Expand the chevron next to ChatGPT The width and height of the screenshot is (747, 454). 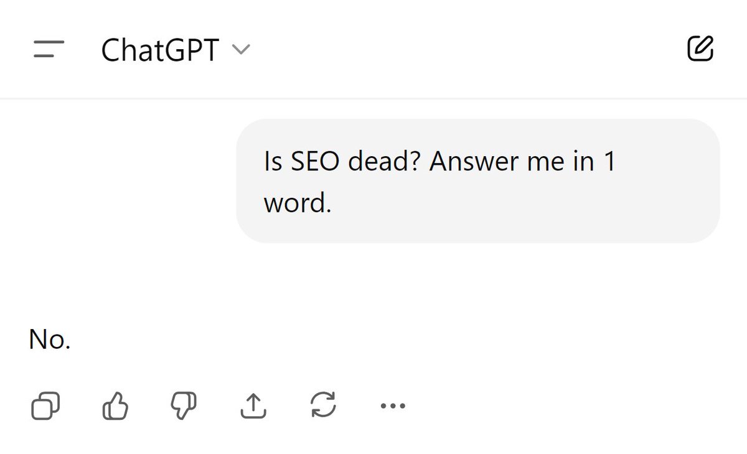[x=241, y=50]
